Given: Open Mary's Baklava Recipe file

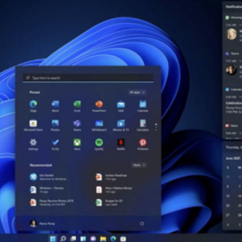Looking at the screenshot, I should (x=114, y=190).
